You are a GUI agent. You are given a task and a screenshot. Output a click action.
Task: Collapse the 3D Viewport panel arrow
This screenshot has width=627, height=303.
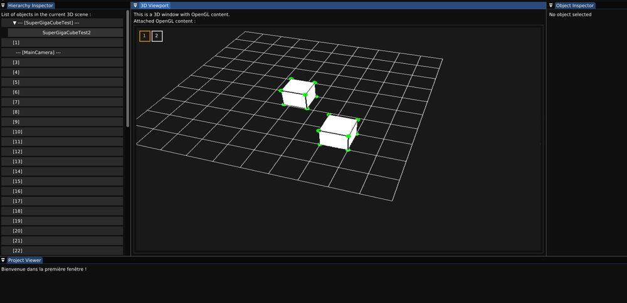click(x=135, y=6)
